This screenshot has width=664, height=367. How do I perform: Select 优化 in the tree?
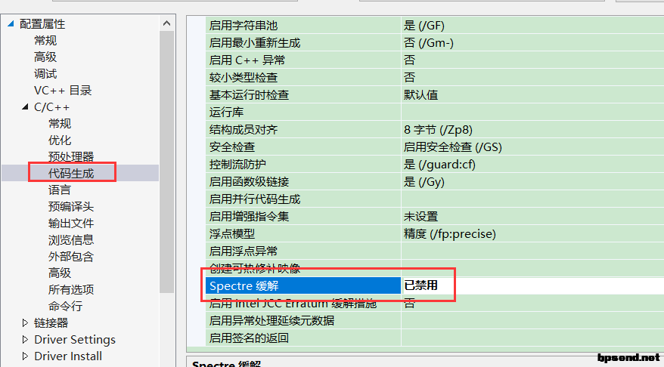[x=60, y=140]
